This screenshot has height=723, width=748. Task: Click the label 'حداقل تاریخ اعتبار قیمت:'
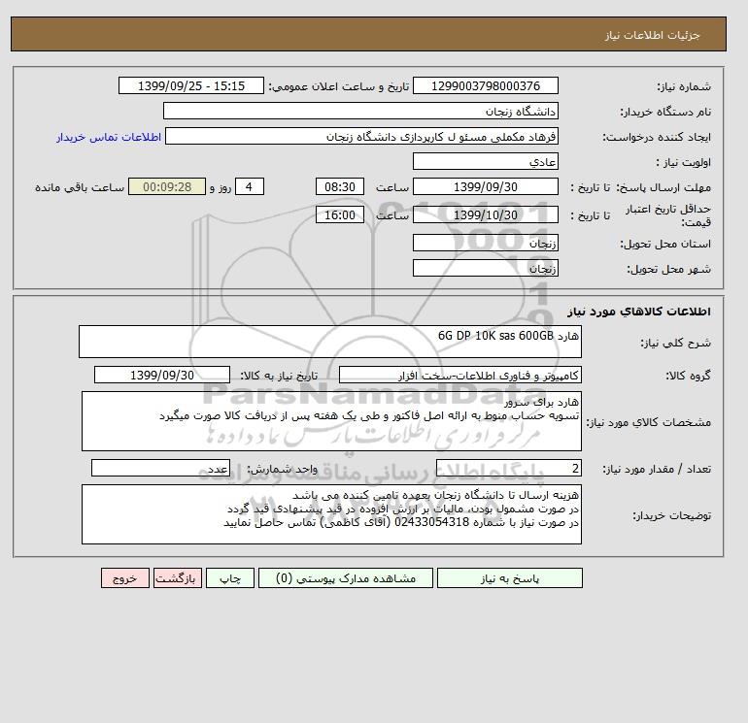coord(668,215)
